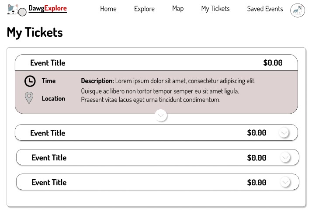Image resolution: width=312 pixels, height=219 pixels.
Task: Expand the third ticket's chevron
Action: pyautogui.click(x=286, y=157)
